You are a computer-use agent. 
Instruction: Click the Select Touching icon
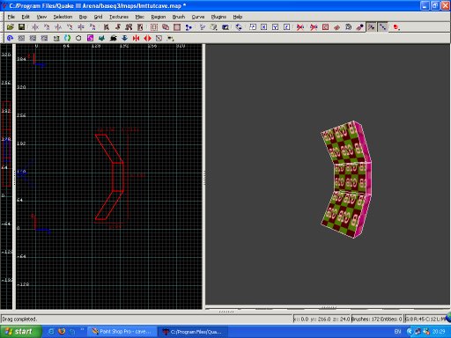[x=118, y=27]
